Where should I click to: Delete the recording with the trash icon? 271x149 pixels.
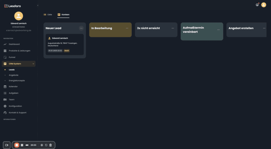[x=51, y=145]
